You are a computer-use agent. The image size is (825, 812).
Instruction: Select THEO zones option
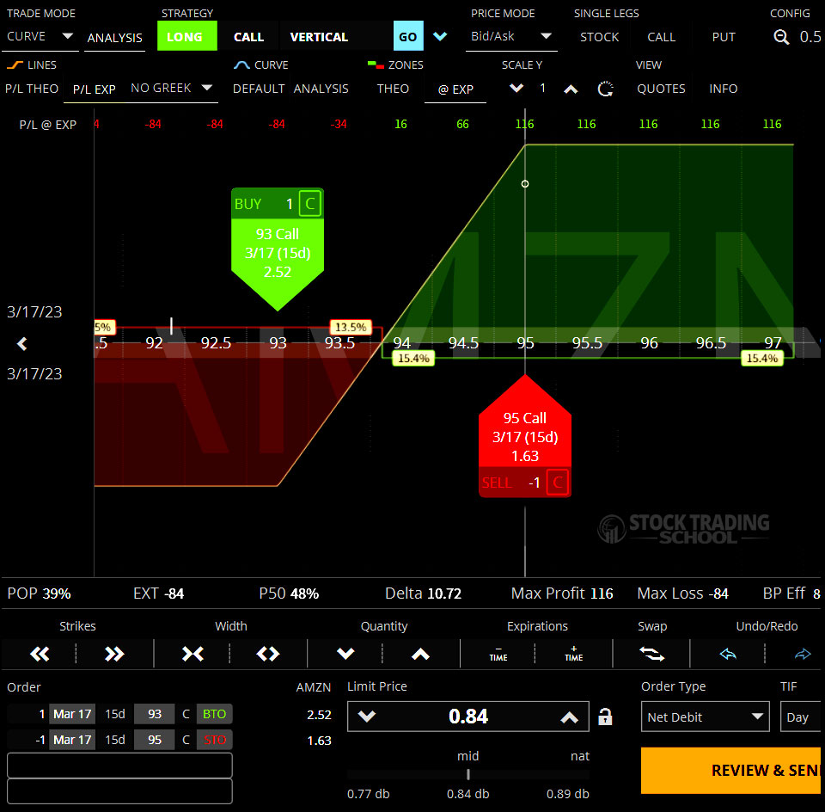393,89
